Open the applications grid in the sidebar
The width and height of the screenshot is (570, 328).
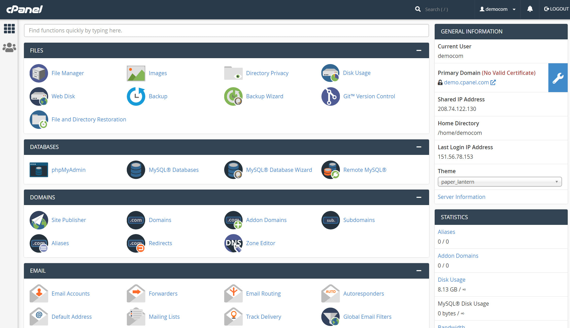pos(9,29)
